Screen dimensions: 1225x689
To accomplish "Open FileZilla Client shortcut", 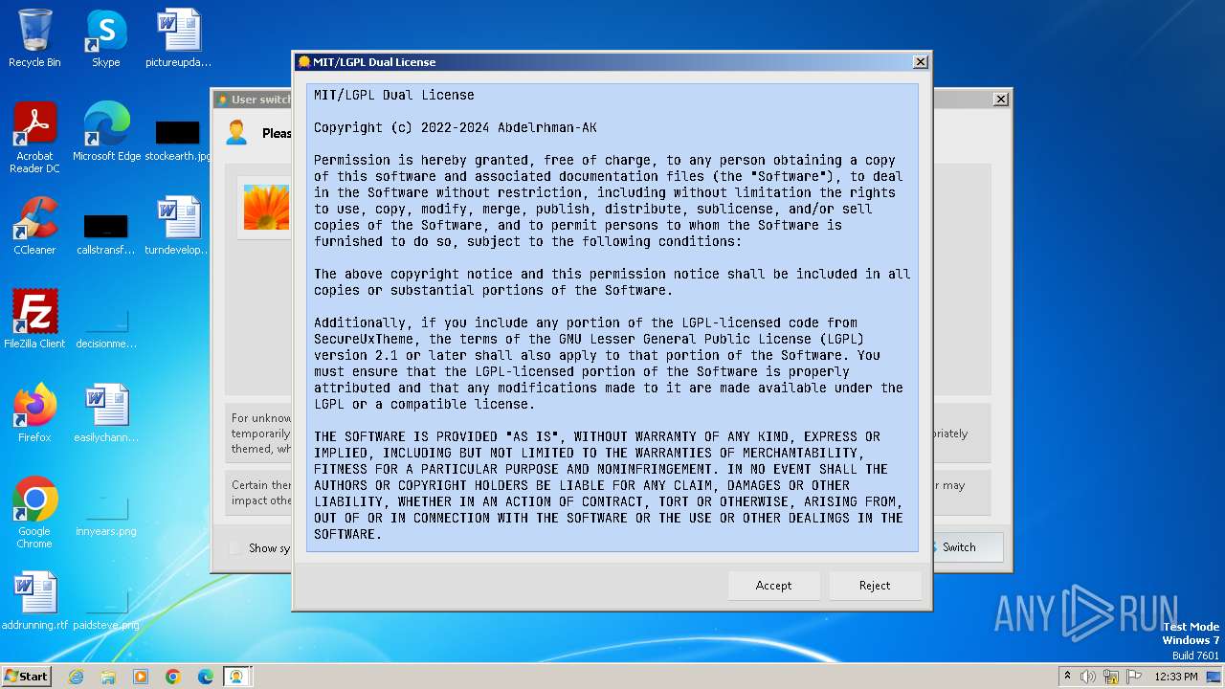I will (x=34, y=319).
